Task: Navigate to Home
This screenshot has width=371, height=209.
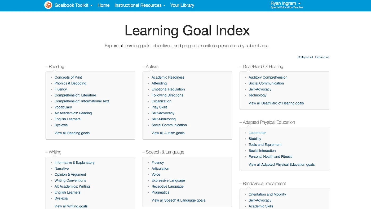Action: (x=103, y=5)
